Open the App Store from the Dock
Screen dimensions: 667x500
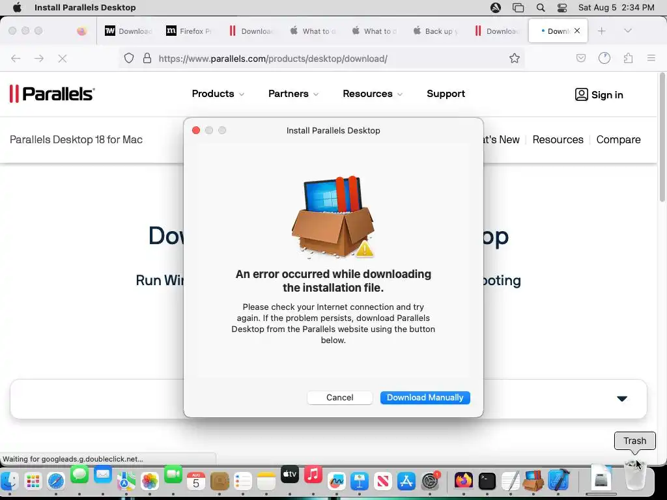point(406,481)
